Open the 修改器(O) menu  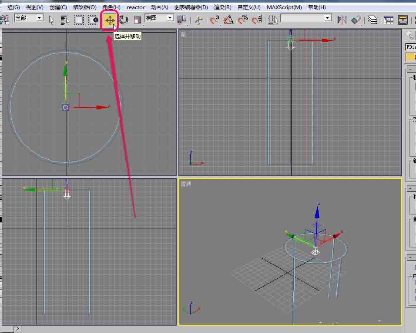[x=84, y=7]
